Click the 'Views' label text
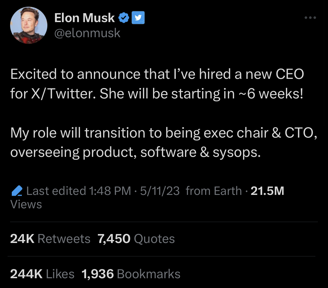 click(26, 204)
